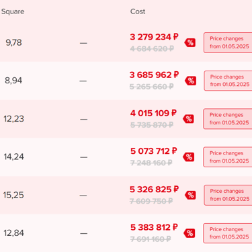Screen dimensions: 252x252
Task: Open price changes notice for 8,94 row
Action: coord(228,81)
